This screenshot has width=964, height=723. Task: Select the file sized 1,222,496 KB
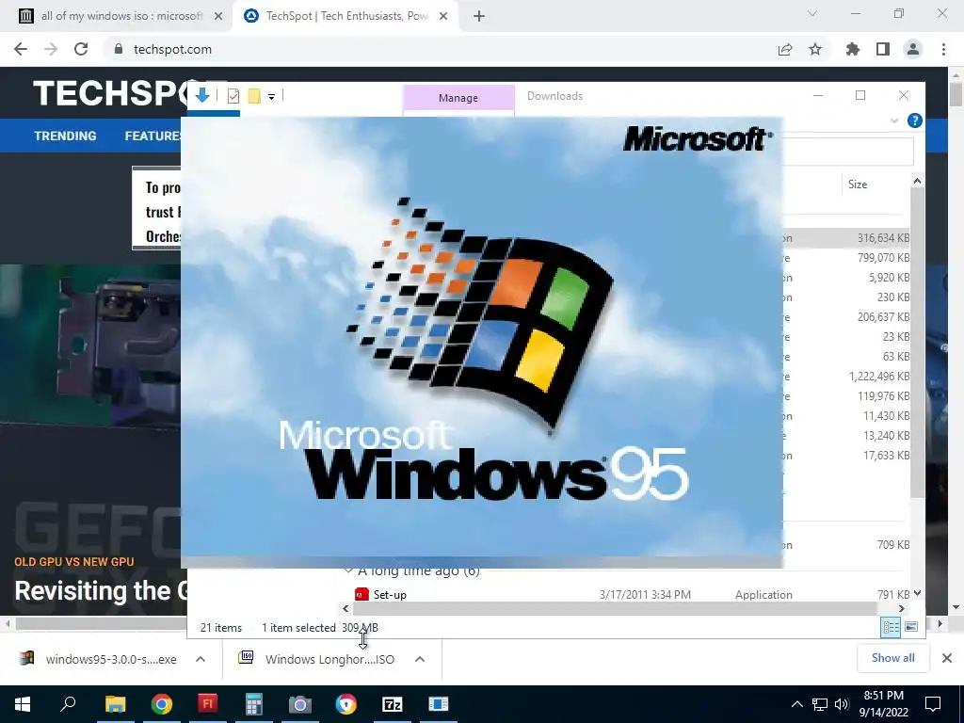click(x=845, y=377)
